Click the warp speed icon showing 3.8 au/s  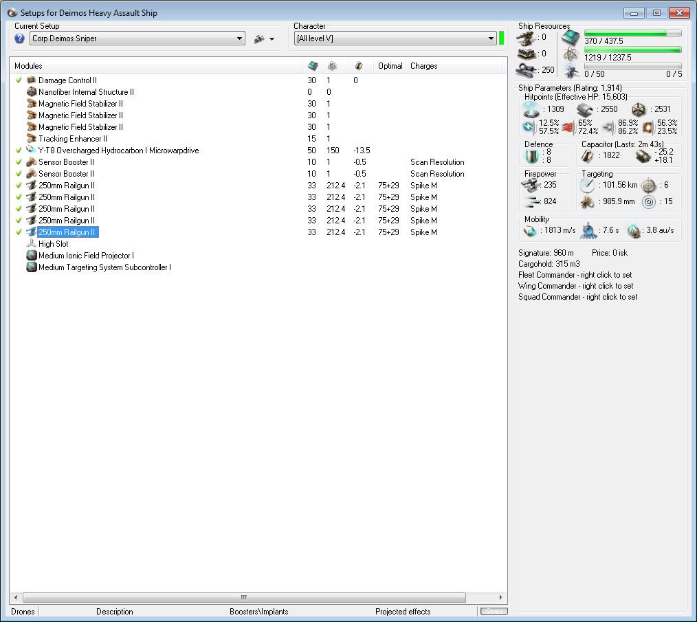pos(634,231)
